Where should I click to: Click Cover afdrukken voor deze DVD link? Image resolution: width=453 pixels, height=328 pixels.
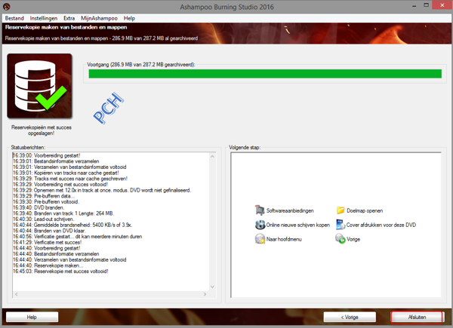(381, 225)
